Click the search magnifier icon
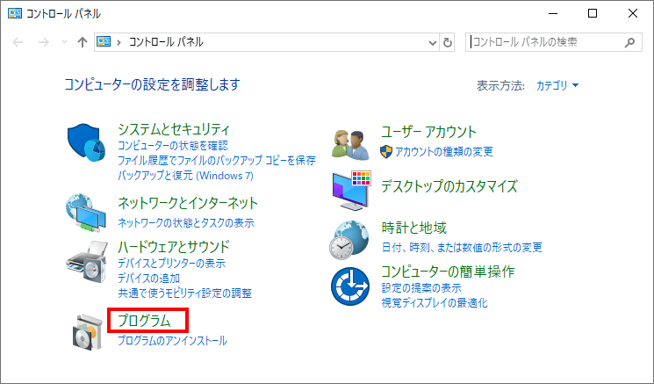 point(629,42)
